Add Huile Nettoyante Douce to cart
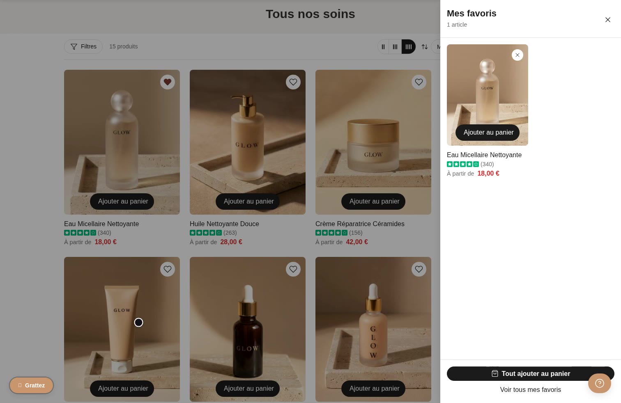 [x=248, y=201]
